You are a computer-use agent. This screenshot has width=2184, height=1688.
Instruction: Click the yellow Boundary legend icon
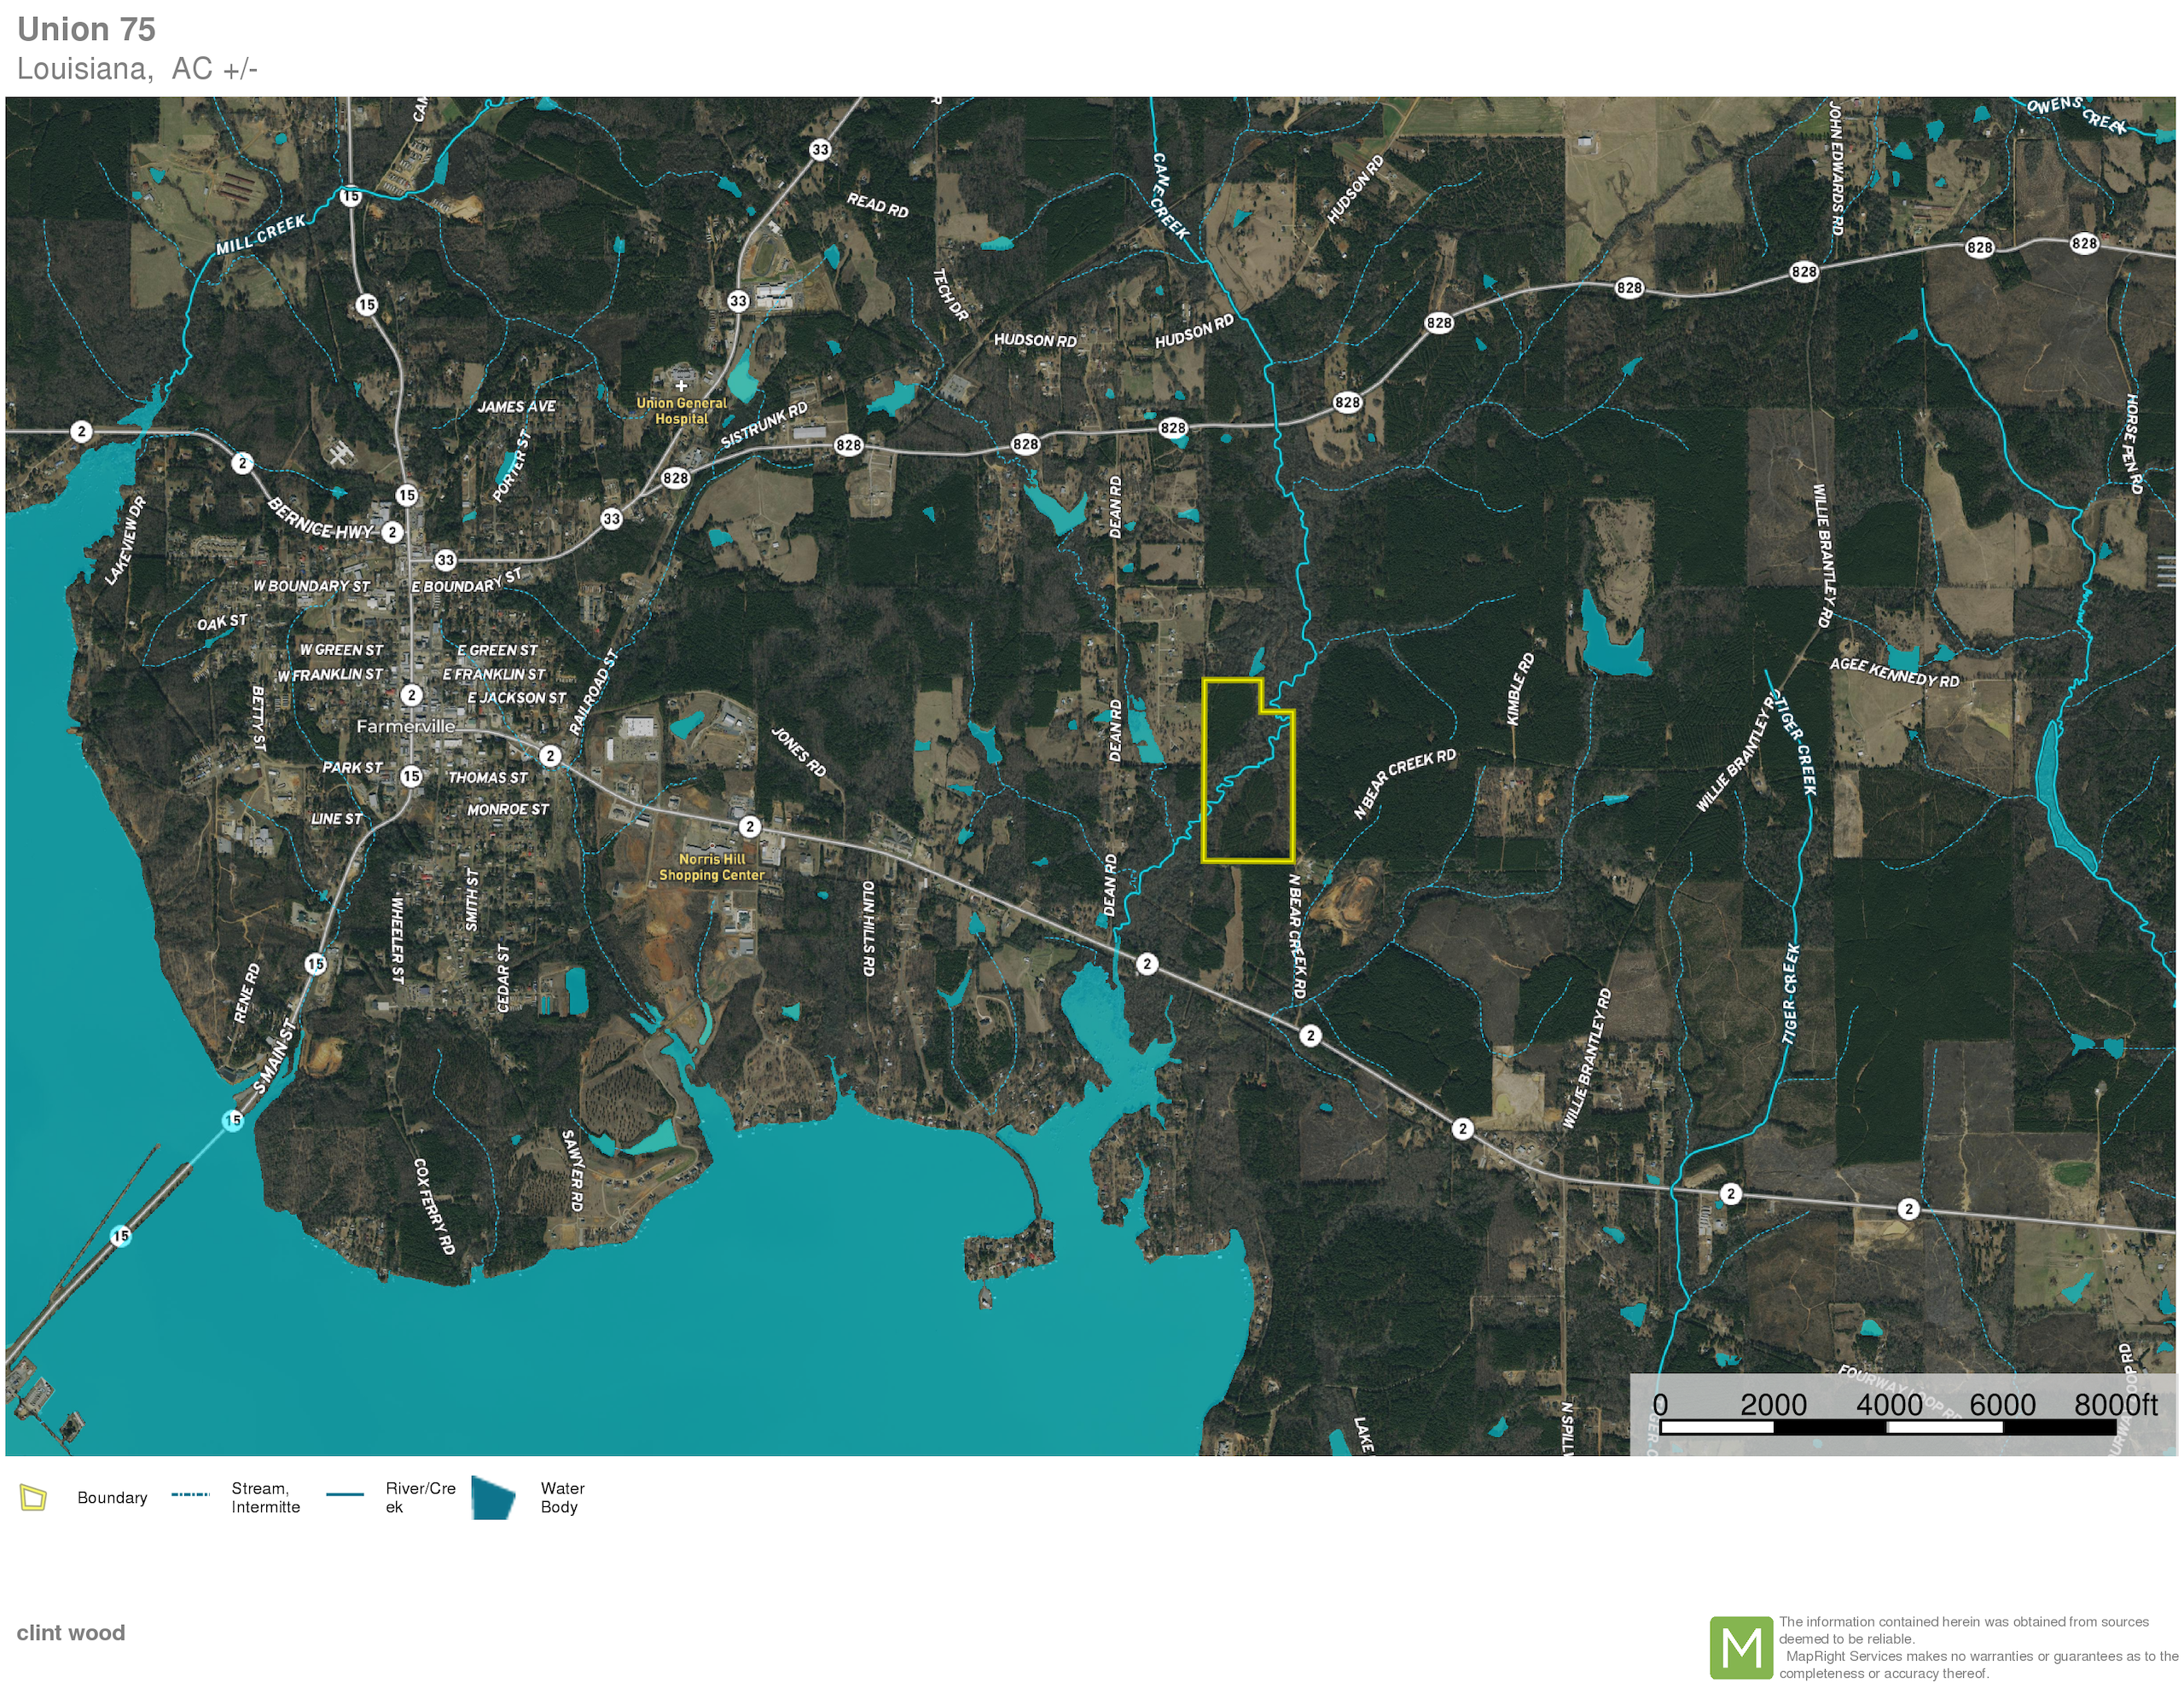tap(33, 1497)
